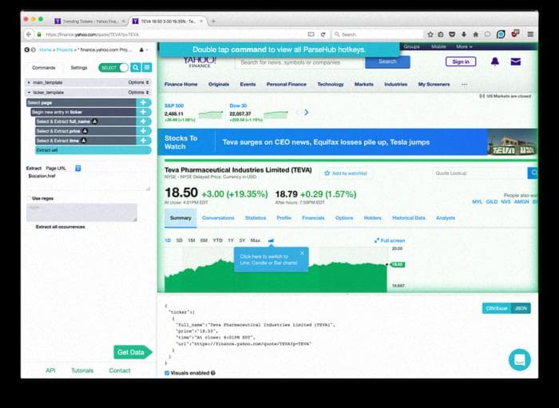559x408 pixels.
Task: Bookmark page with the star icon
Action: pyautogui.click(x=430, y=34)
